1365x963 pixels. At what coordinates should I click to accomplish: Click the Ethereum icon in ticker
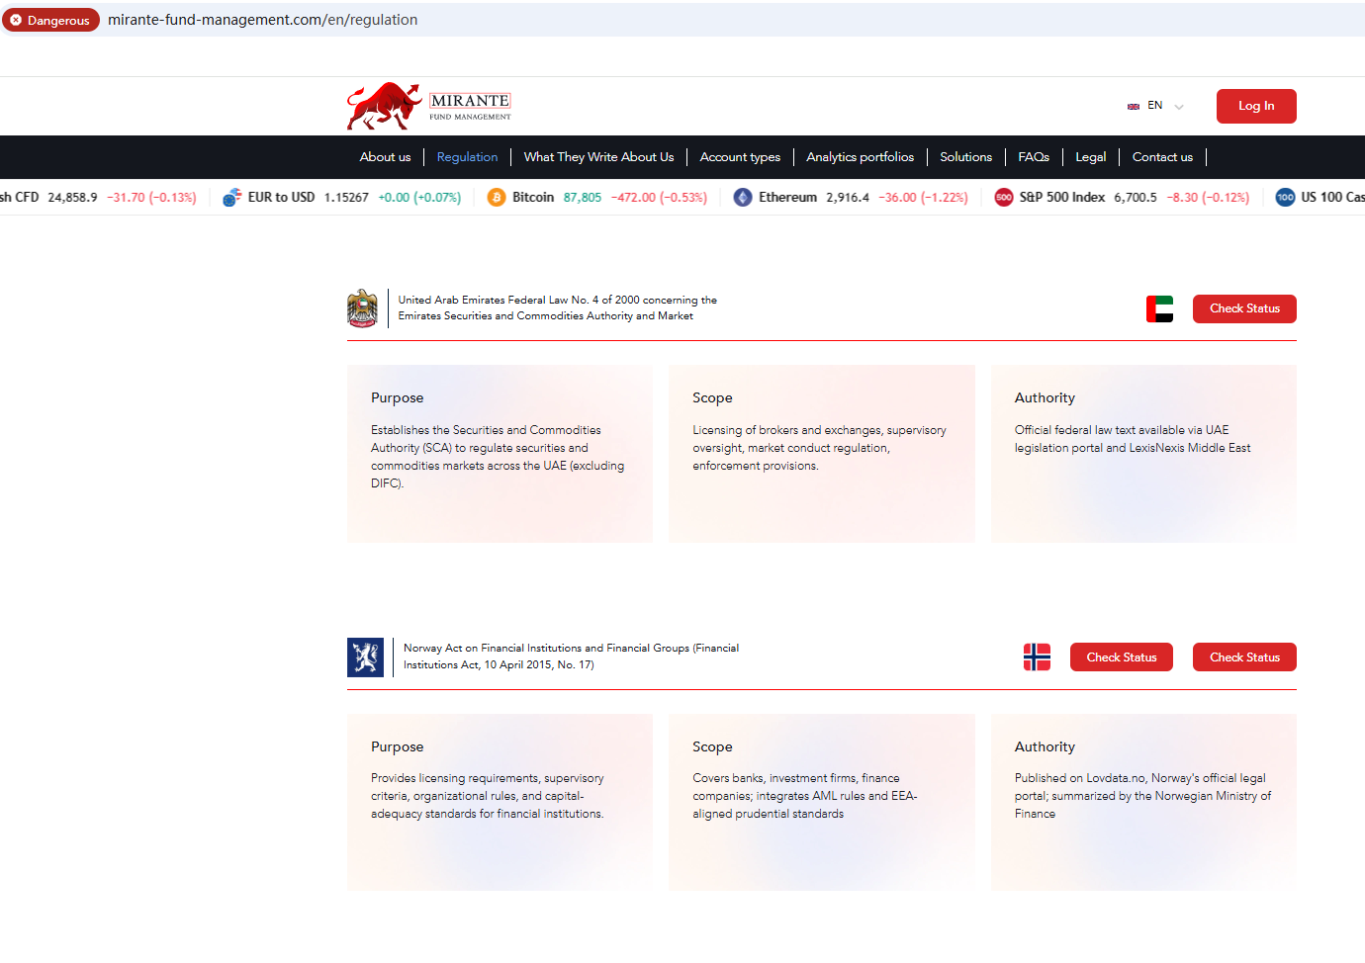(743, 198)
